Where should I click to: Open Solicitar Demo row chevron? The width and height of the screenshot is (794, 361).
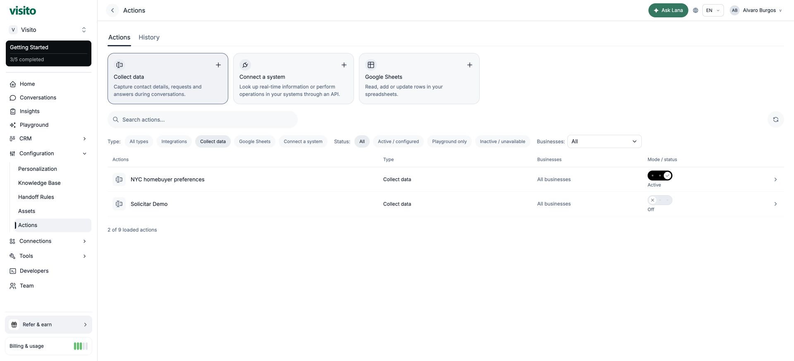point(775,204)
